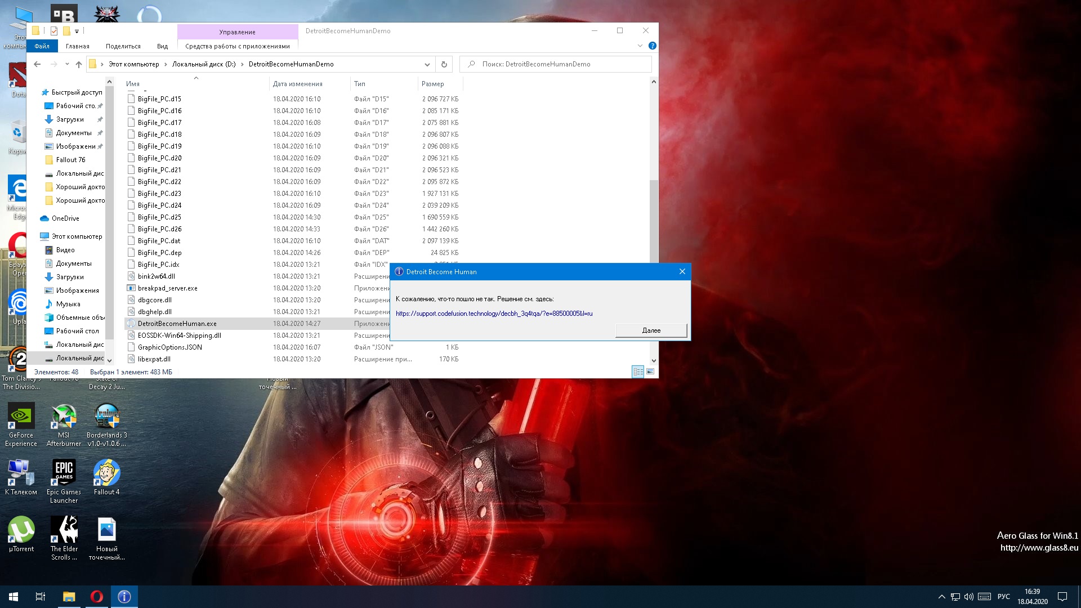The image size is (1081, 608).
Task: Open address bar history dropdown
Action: point(427,64)
